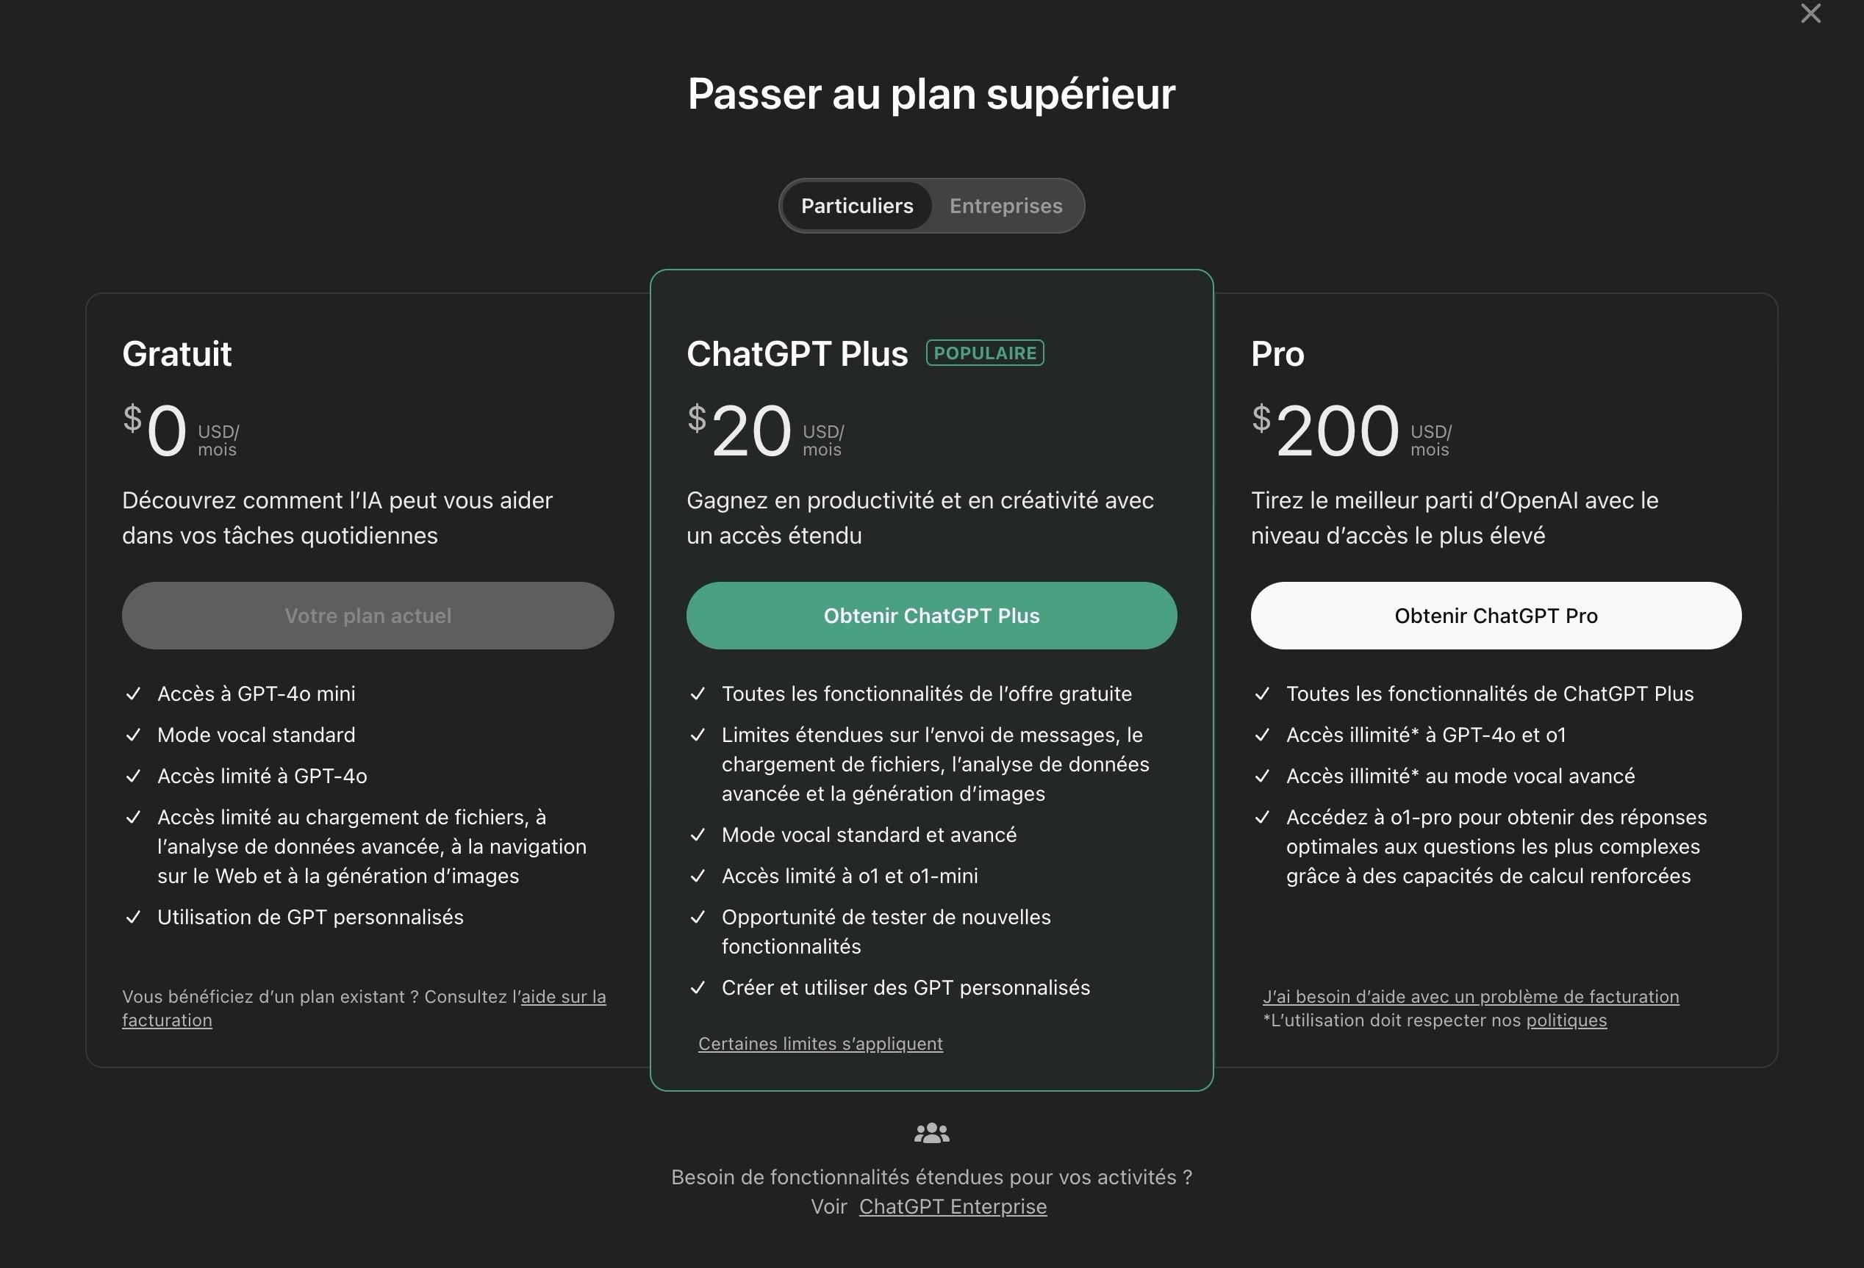The width and height of the screenshot is (1864, 1268).
Task: Click the POPULAIRE badge on ChatGPT Plus
Action: [985, 353]
